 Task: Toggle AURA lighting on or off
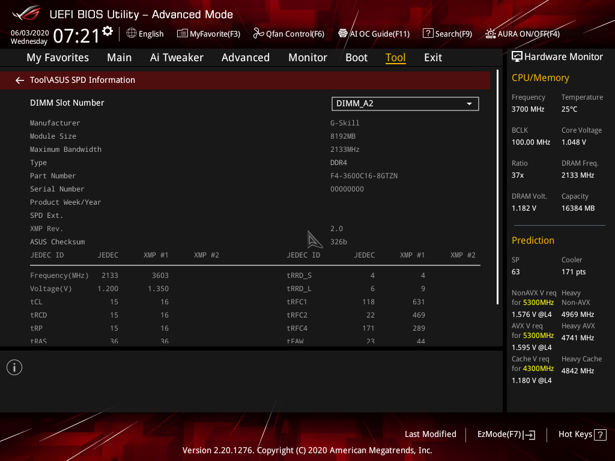(521, 34)
